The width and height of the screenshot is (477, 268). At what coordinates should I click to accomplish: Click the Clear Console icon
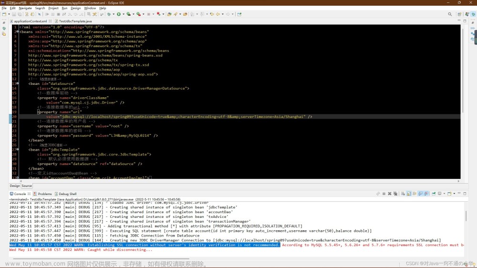(x=403, y=194)
